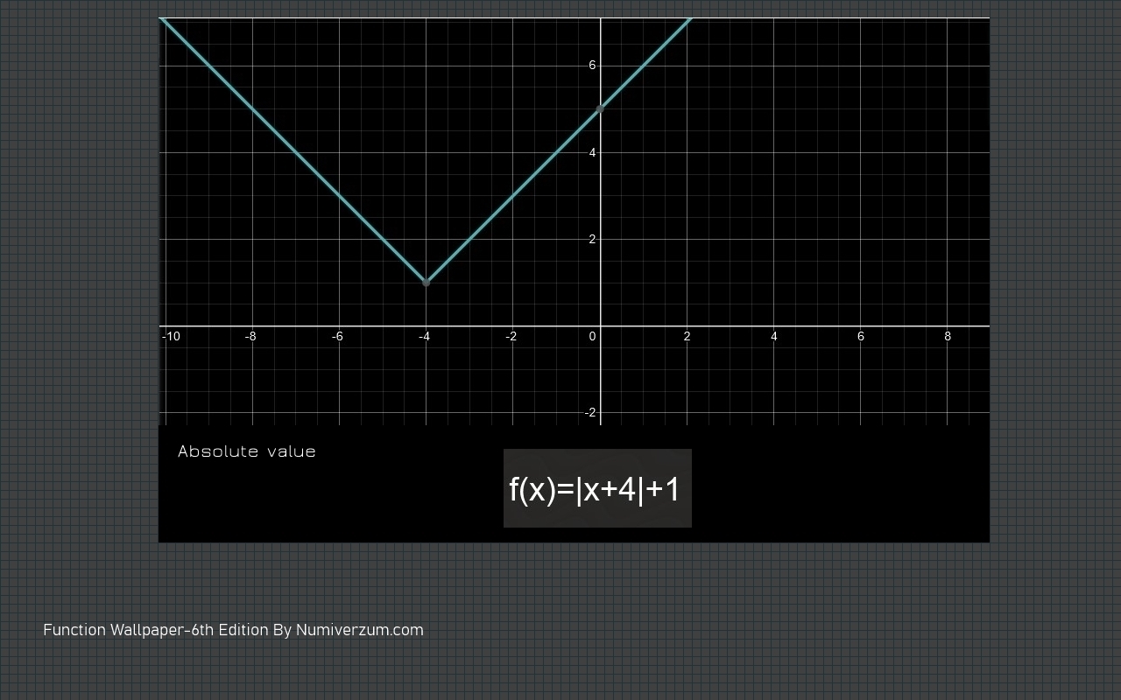Viewport: 1121px width, 700px height.
Task: Click the y-intercept point on the graph
Action: pyautogui.click(x=600, y=108)
